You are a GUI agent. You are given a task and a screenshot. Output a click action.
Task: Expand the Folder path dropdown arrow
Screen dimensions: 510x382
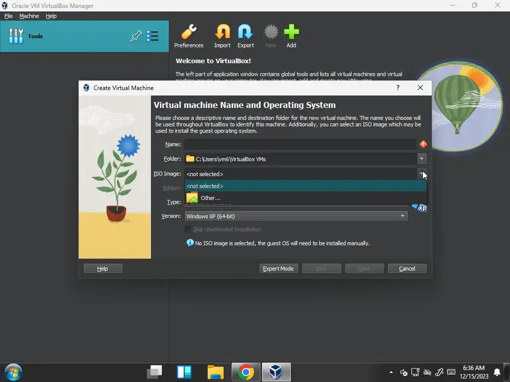click(421, 159)
